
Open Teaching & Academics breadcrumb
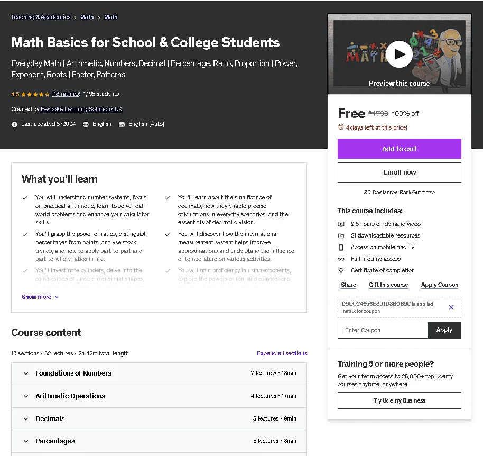[x=41, y=17]
